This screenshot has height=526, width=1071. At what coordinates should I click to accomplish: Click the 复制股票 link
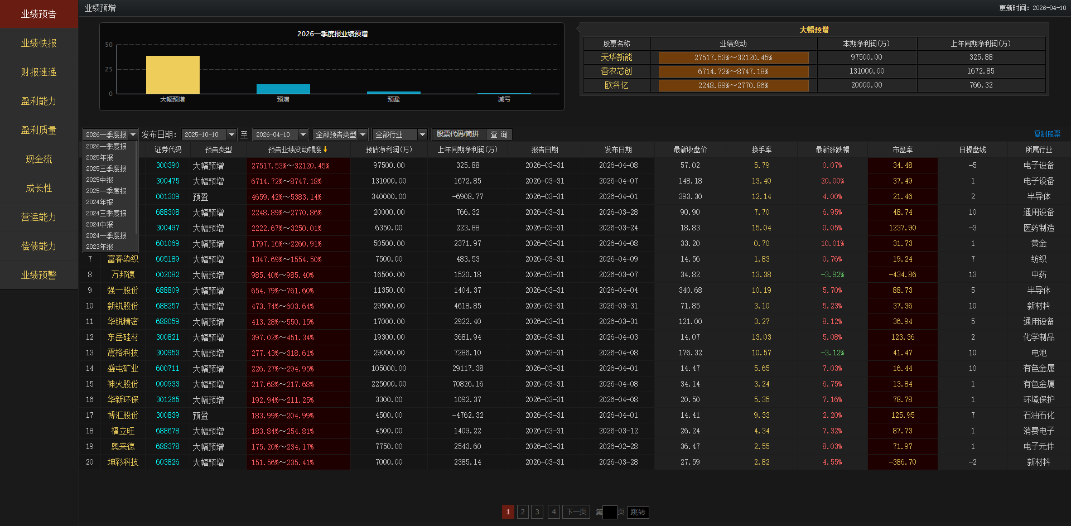(x=1047, y=134)
